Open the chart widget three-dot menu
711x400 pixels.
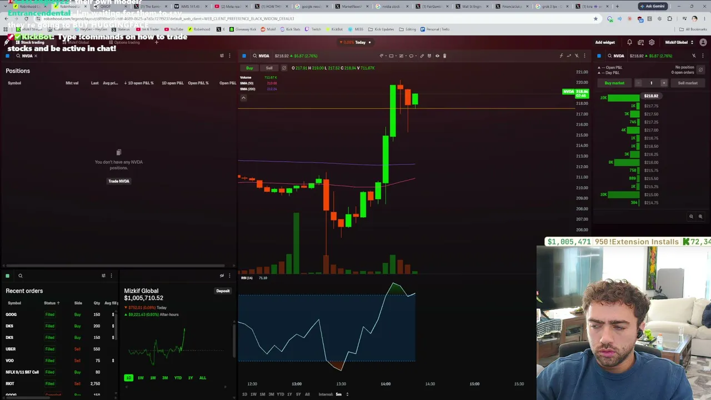[x=584, y=56]
